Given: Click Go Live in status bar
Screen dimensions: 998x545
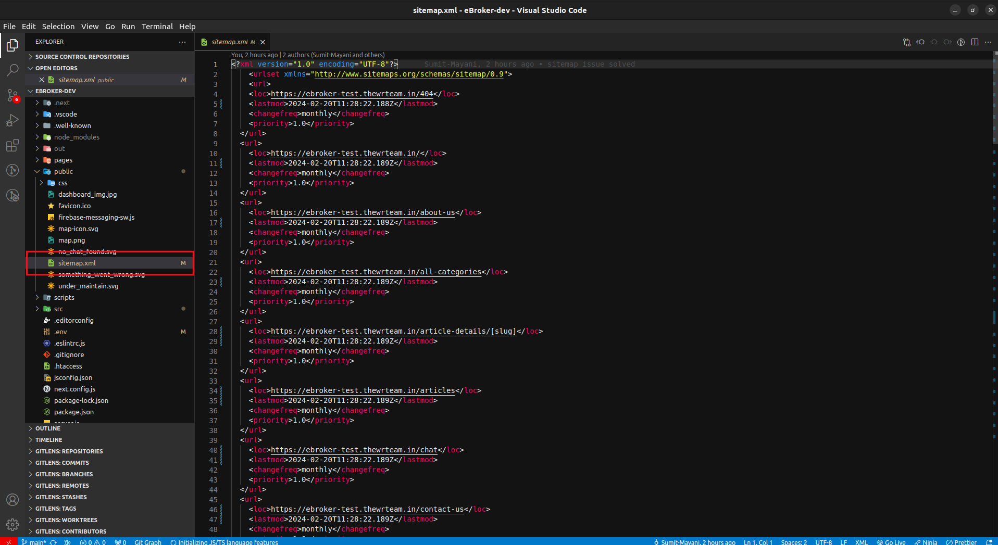Looking at the screenshot, I should [891, 542].
